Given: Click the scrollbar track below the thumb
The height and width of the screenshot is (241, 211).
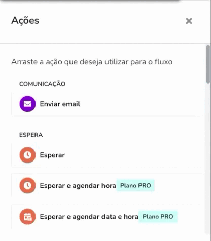Looking at the screenshot, I should [208, 158].
